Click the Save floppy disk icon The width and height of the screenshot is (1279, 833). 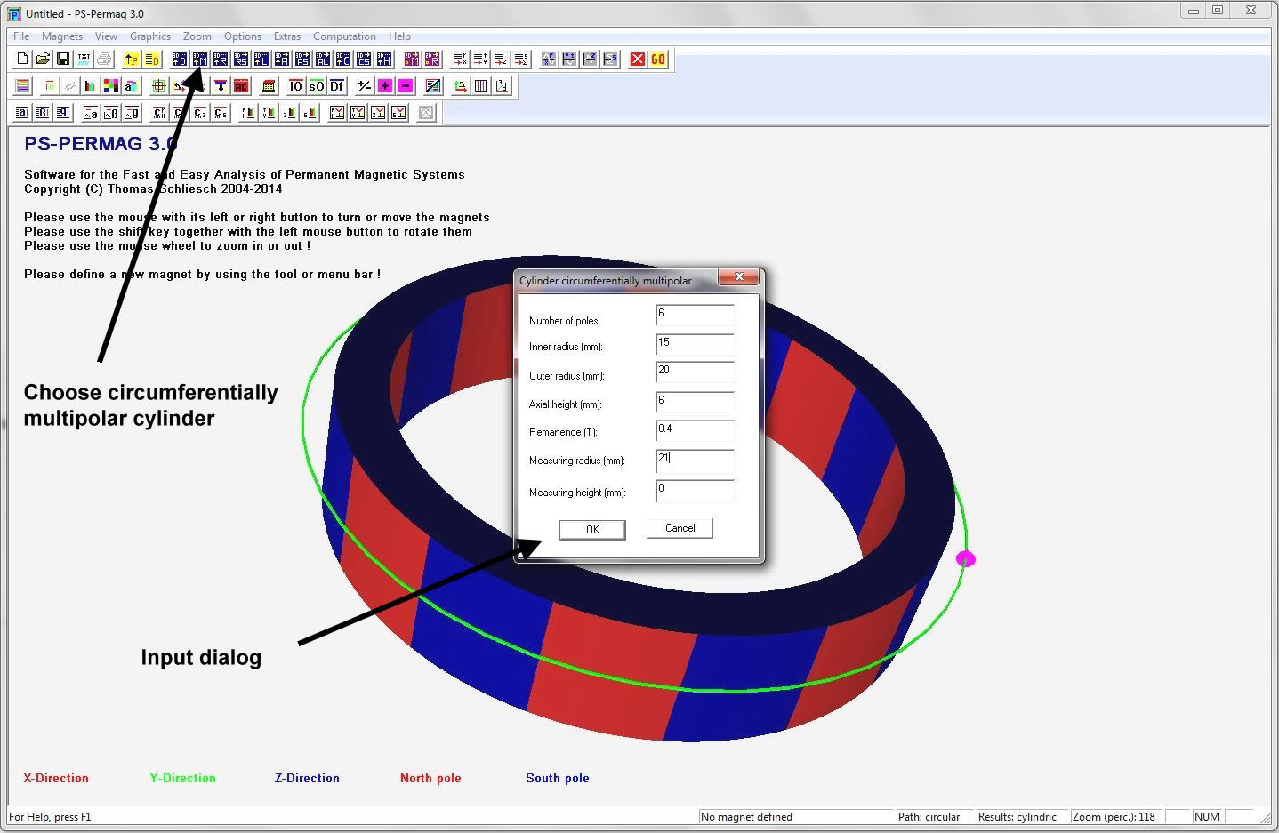pyautogui.click(x=63, y=60)
